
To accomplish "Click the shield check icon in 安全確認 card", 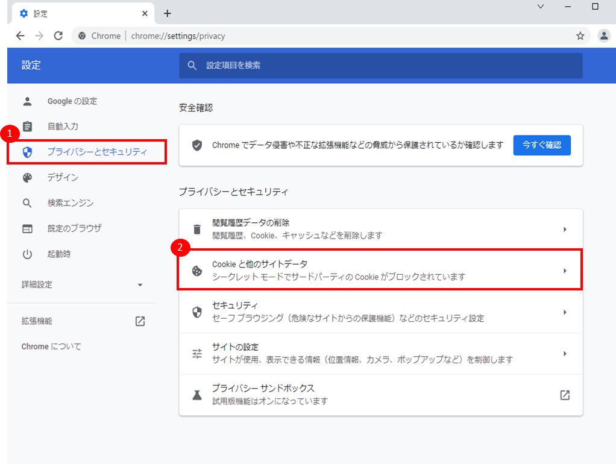I will pyautogui.click(x=197, y=145).
